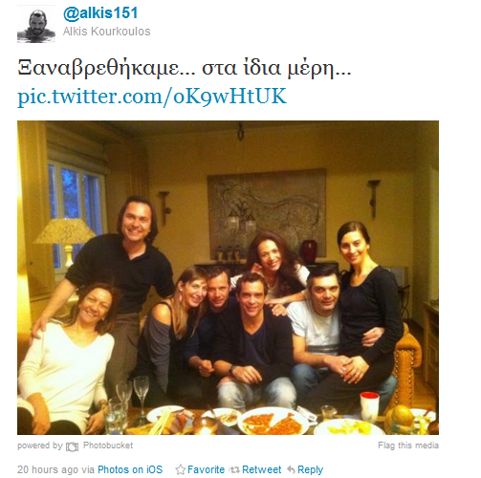Follow the pic.twitter.com/oK9wHtUK link
This screenshot has width=481, height=478.
(152, 97)
